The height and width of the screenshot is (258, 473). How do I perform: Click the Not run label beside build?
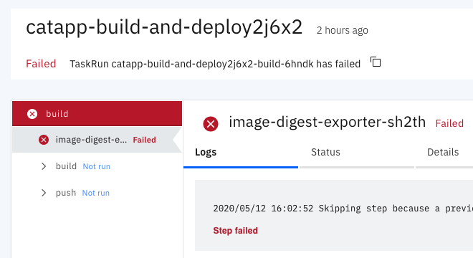97,166
